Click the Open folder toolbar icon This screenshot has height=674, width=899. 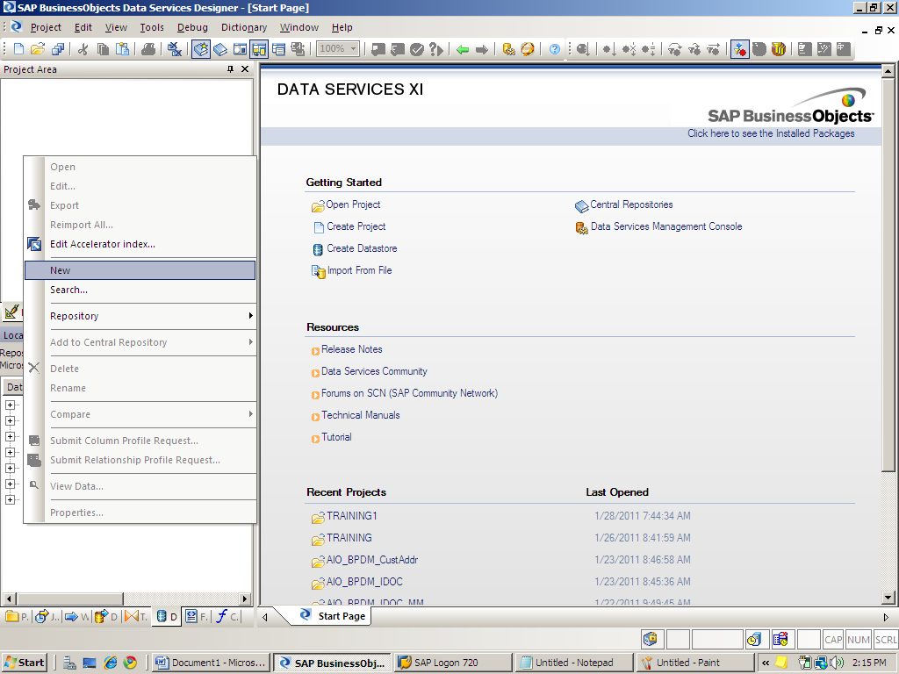[x=38, y=49]
